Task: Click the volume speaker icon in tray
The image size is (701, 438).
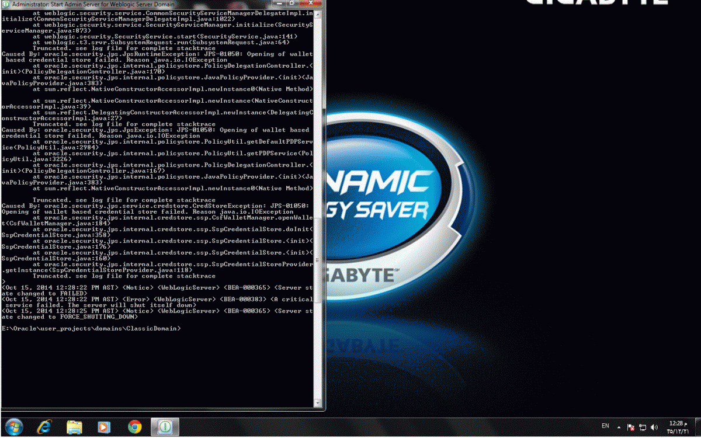Action: tap(653, 427)
